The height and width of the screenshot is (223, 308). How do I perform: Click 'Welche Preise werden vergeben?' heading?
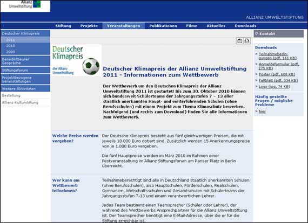tap(75, 138)
